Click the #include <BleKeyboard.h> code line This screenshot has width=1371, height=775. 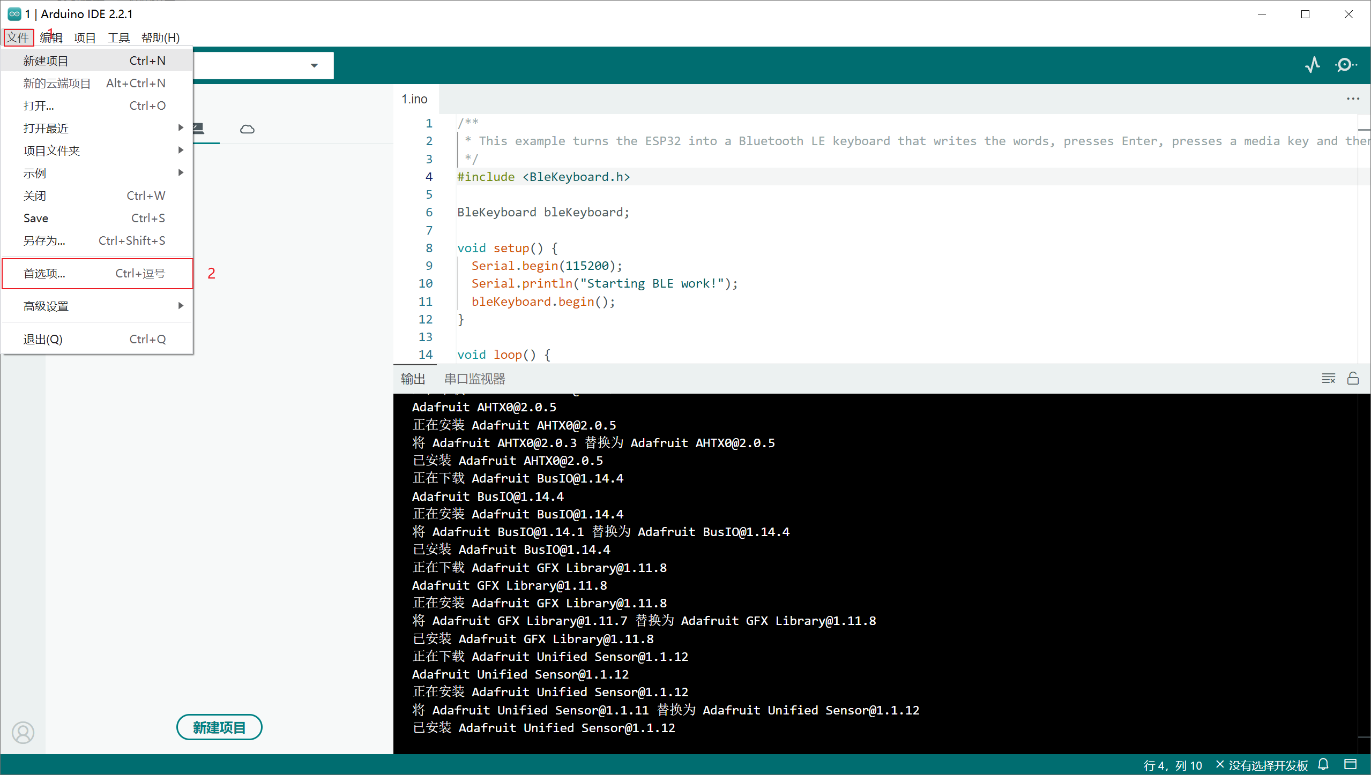pos(543,177)
